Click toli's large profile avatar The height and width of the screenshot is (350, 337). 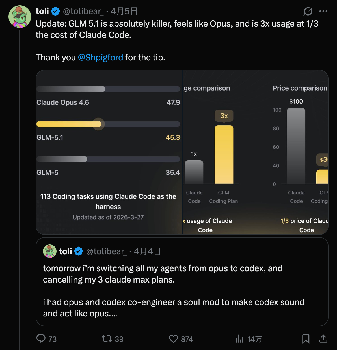tap(20, 17)
